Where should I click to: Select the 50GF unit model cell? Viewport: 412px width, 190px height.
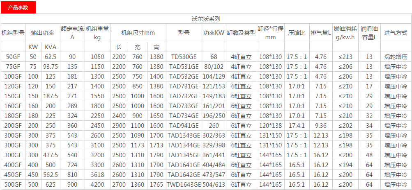point(13,57)
